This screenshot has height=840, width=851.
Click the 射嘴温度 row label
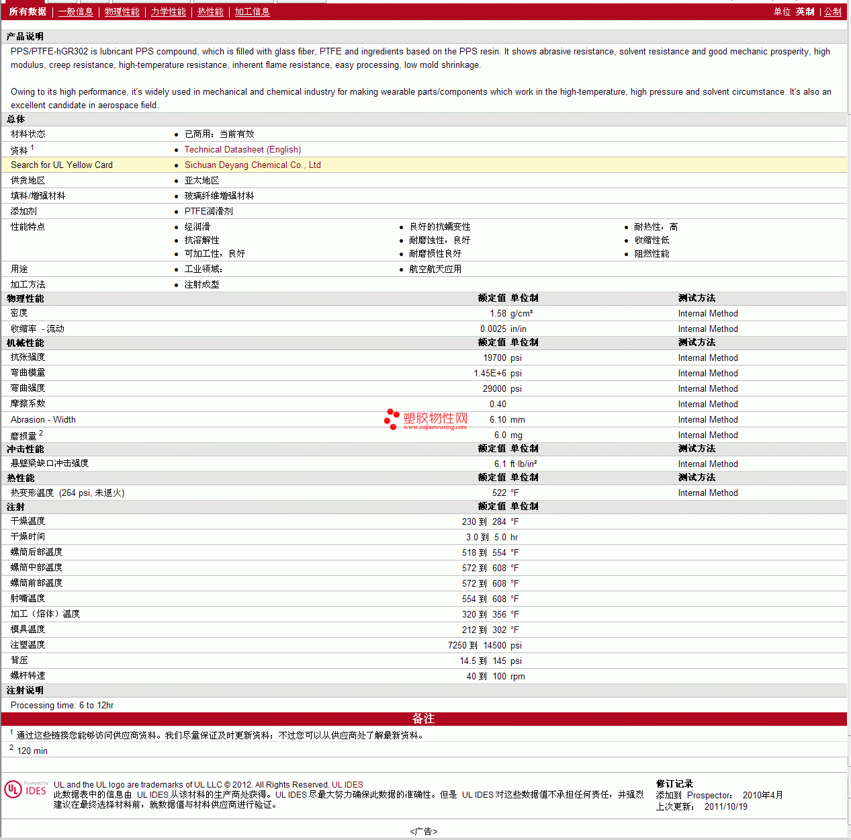point(28,599)
